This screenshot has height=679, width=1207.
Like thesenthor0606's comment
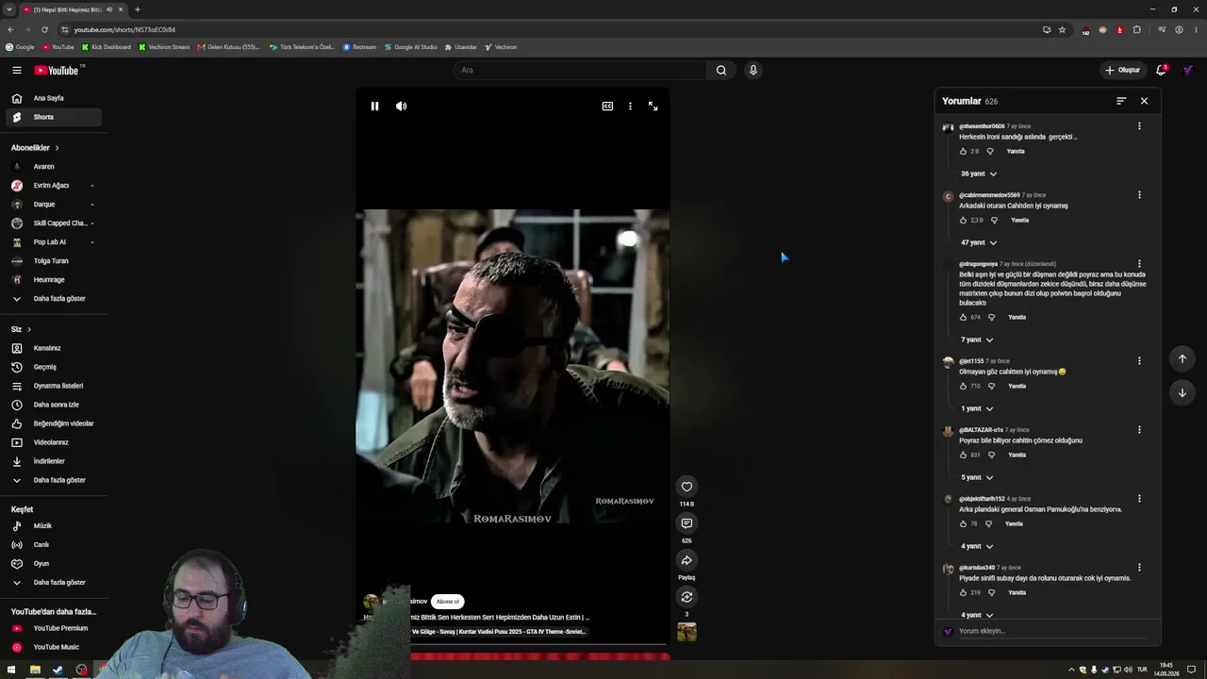[963, 151]
